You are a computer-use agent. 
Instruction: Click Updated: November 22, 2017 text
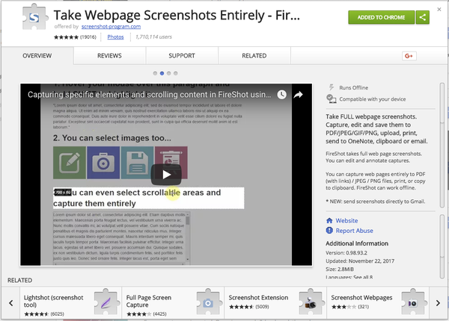click(x=360, y=261)
